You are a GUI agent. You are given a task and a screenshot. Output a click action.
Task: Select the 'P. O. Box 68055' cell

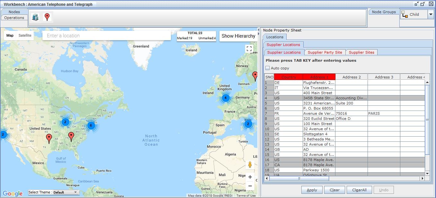coord(319,108)
